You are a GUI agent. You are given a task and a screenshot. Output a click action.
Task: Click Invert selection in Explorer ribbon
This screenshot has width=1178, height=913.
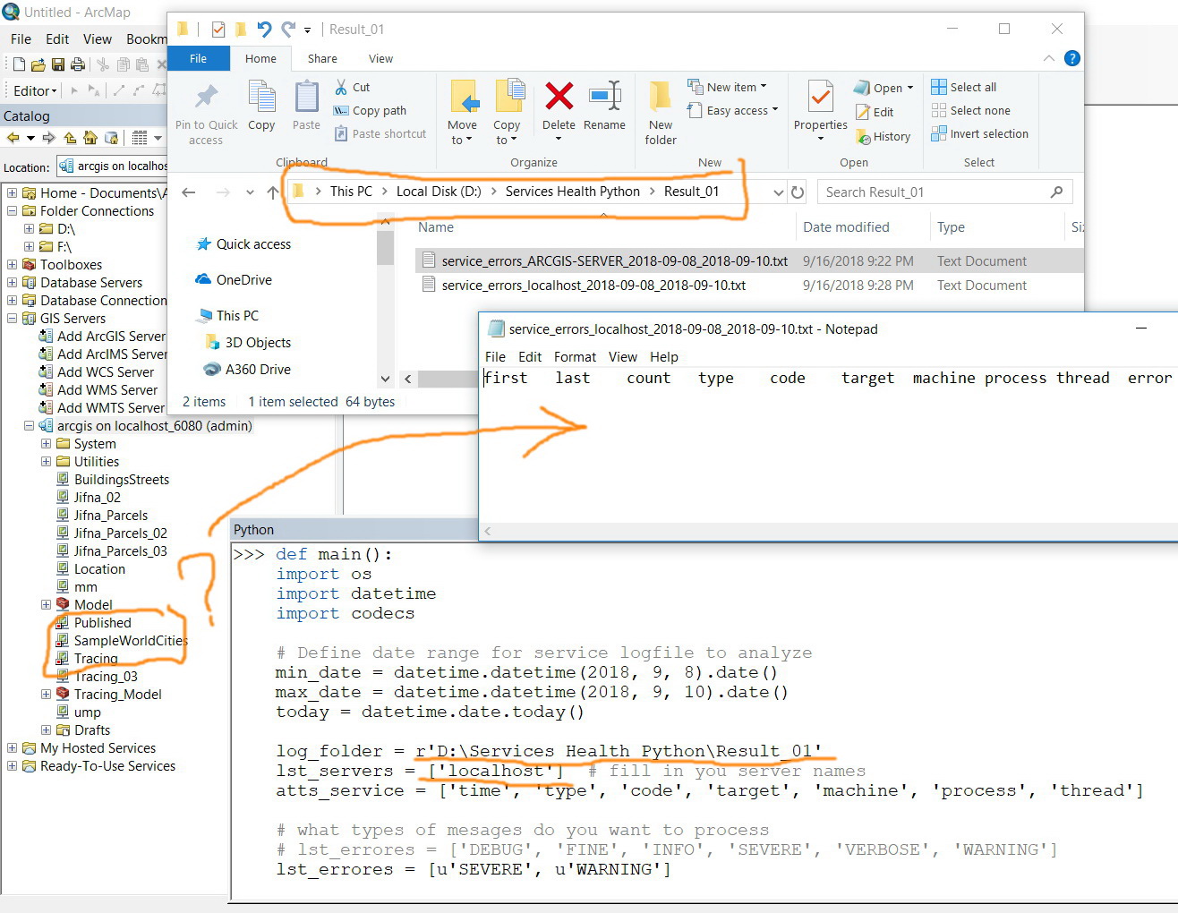click(x=979, y=133)
